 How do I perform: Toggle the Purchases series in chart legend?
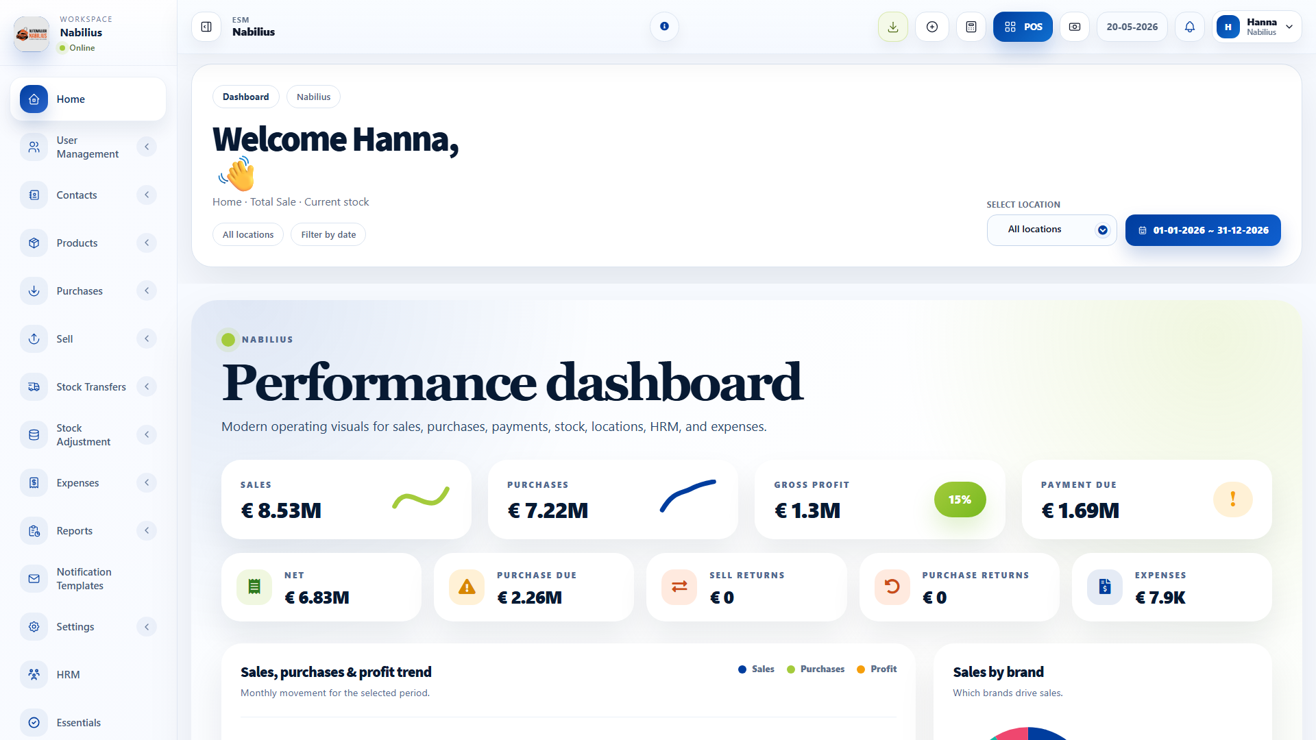pyautogui.click(x=816, y=669)
